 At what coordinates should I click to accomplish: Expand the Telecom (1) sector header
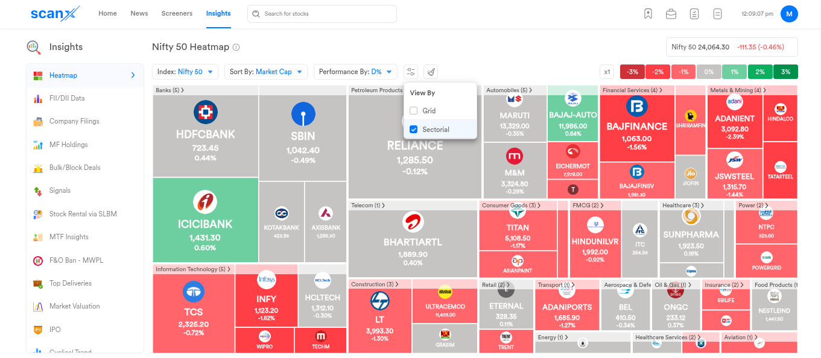coord(368,206)
